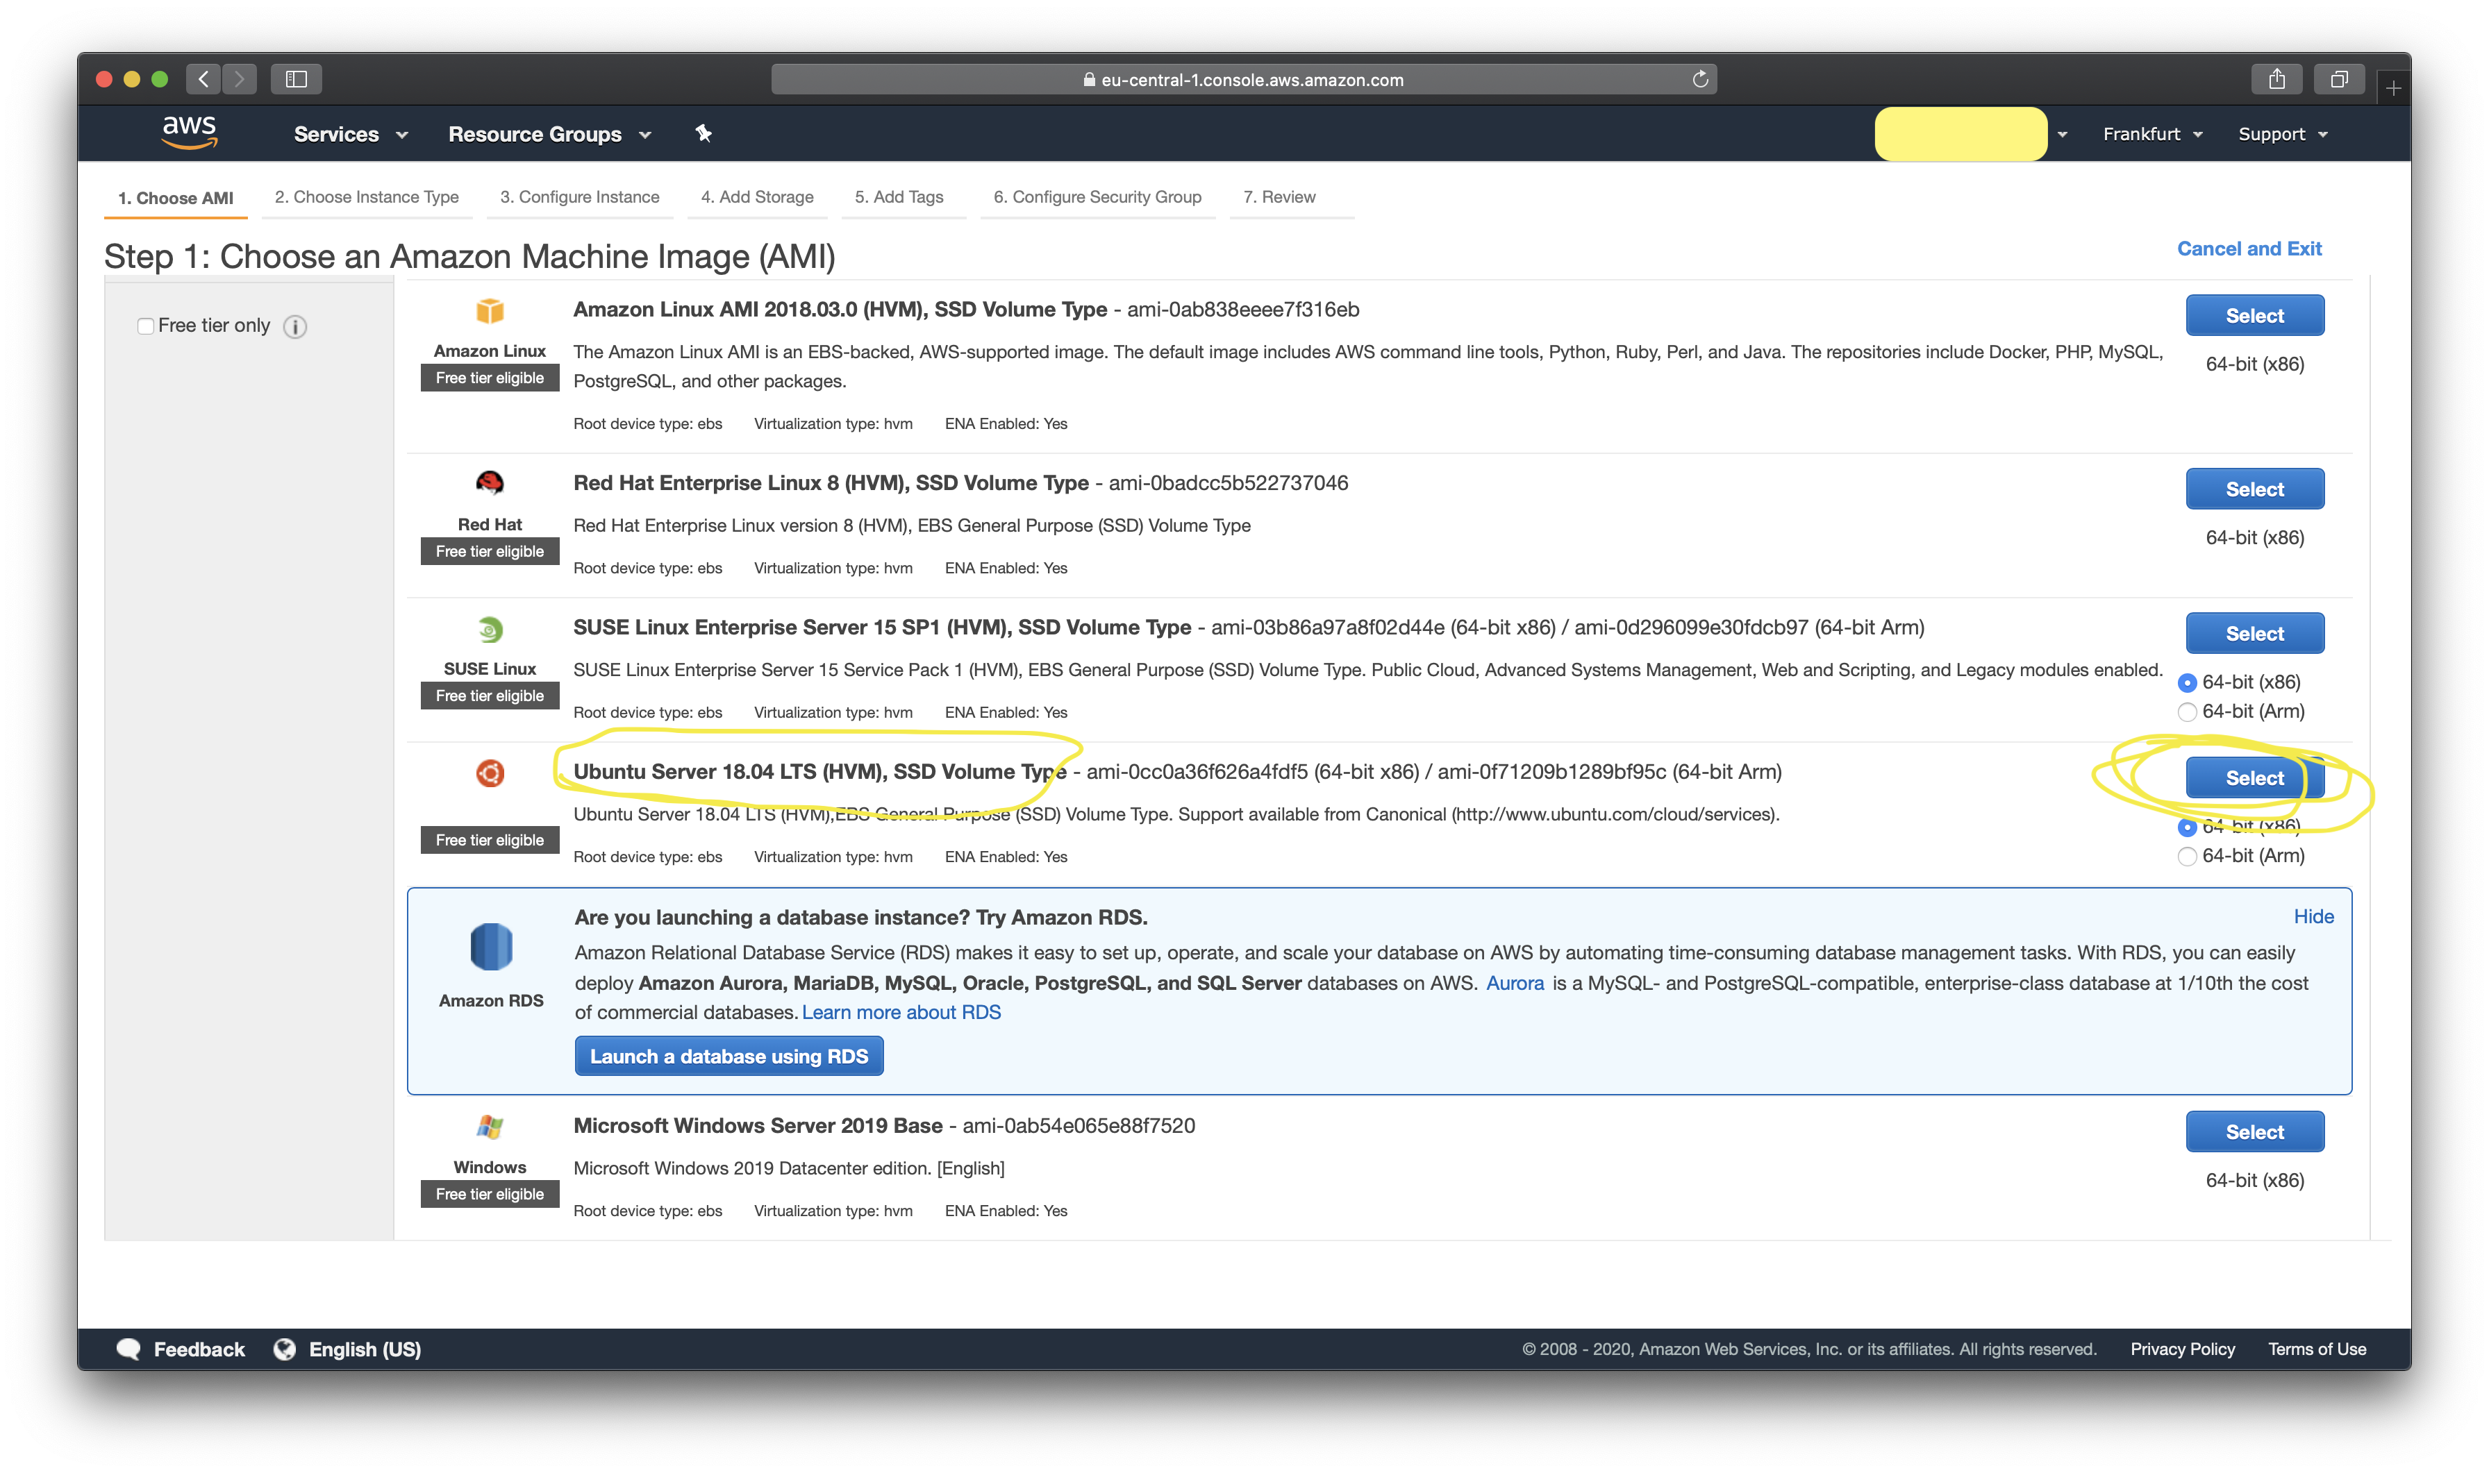Viewport: 2489px width, 1473px height.
Task: Click the Cancel and Exit link
Action: [x=2249, y=249]
